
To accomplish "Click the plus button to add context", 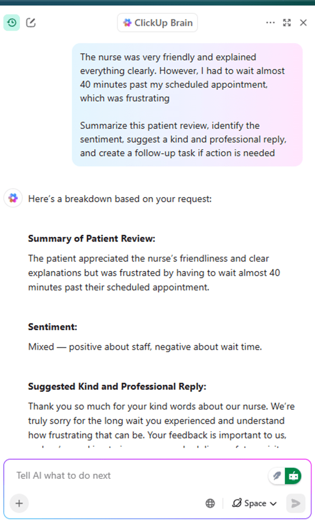I will 19,503.
